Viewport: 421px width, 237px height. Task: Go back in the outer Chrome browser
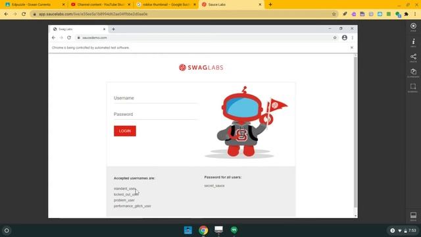(6, 14)
